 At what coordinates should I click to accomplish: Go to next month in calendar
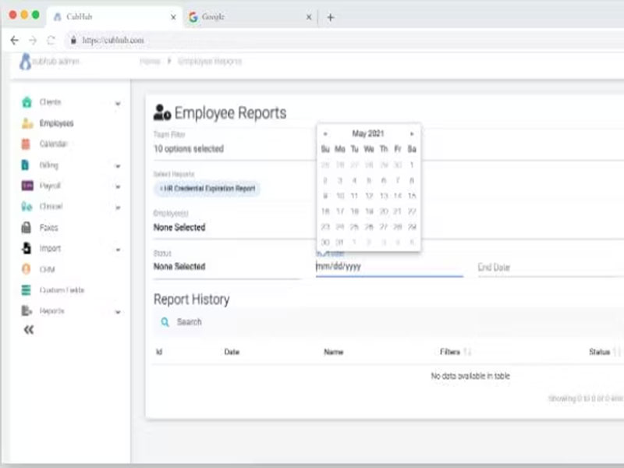[412, 134]
